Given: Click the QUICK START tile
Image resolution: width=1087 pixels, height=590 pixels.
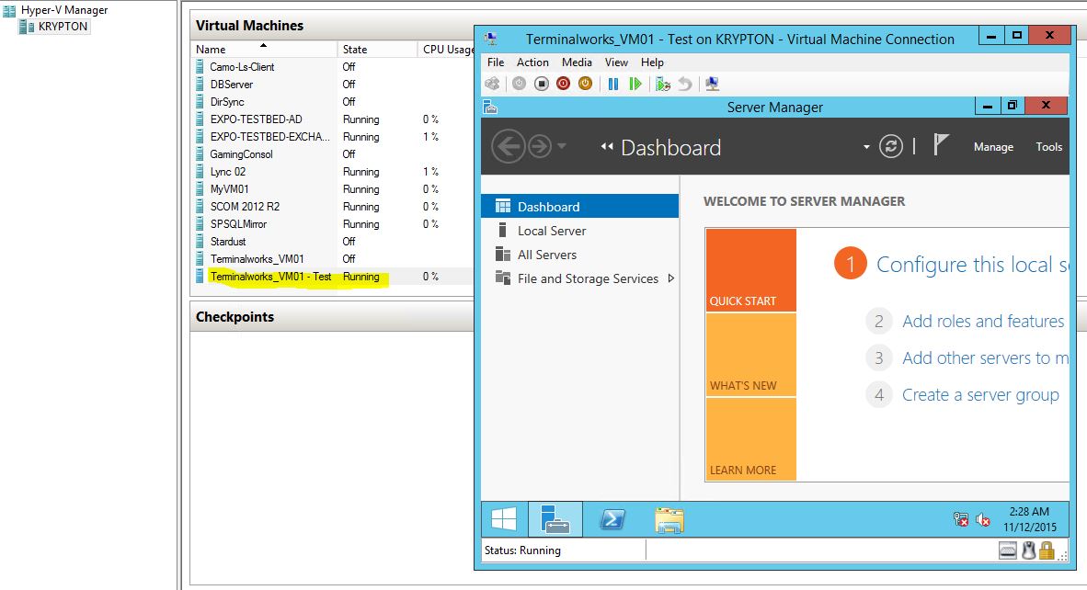Looking at the screenshot, I should click(x=750, y=270).
